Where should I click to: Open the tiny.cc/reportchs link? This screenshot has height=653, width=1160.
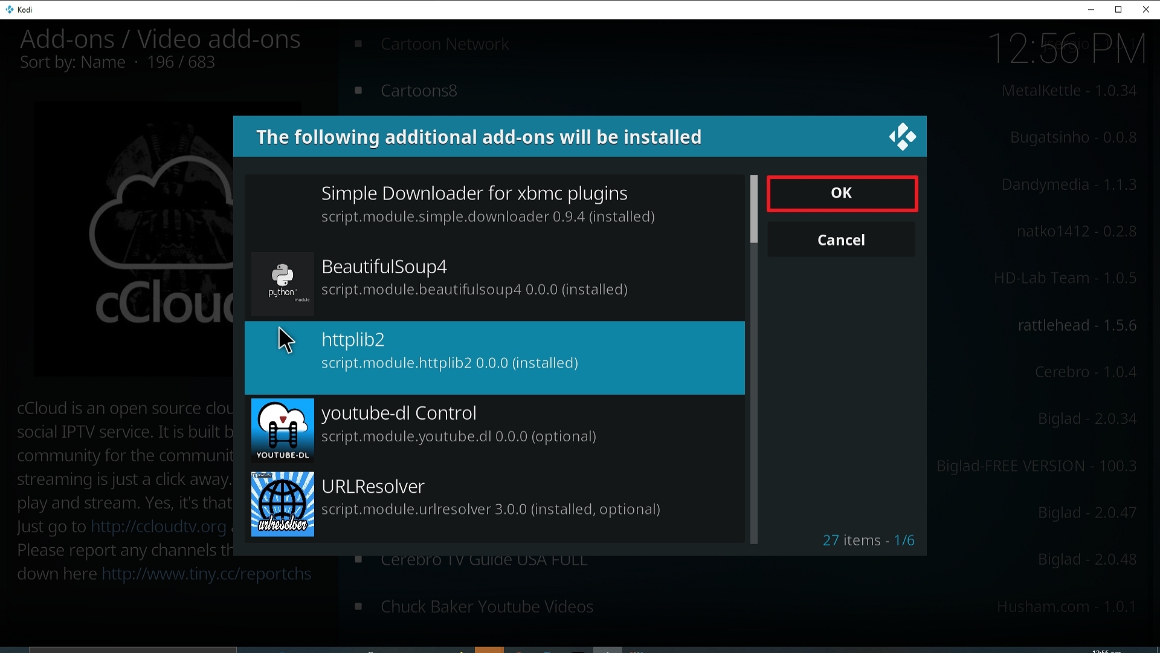(x=207, y=574)
